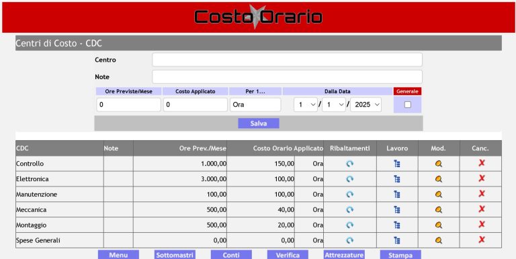The height and width of the screenshot is (259, 516).
Task: Open Ribaltamenti for the Meccanica row
Action: click(x=350, y=209)
